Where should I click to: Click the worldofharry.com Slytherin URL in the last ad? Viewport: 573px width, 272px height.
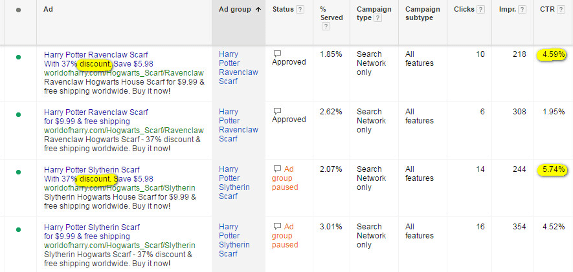point(120,246)
